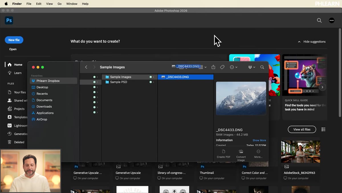The height and width of the screenshot is (193, 342).
Task: Select Documents in Finder sidebar
Action: (53, 100)
